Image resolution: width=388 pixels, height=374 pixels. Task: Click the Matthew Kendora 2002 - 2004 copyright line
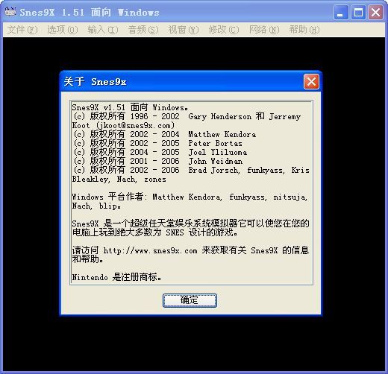pos(165,134)
